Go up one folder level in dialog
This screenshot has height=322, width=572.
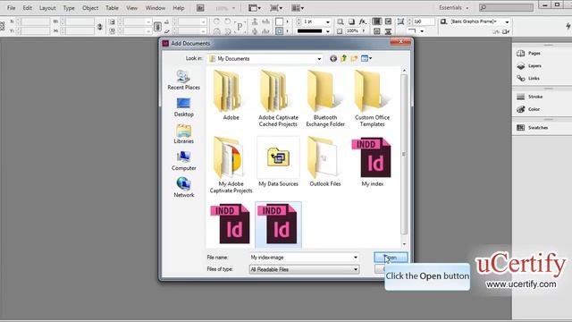pyautogui.click(x=343, y=58)
